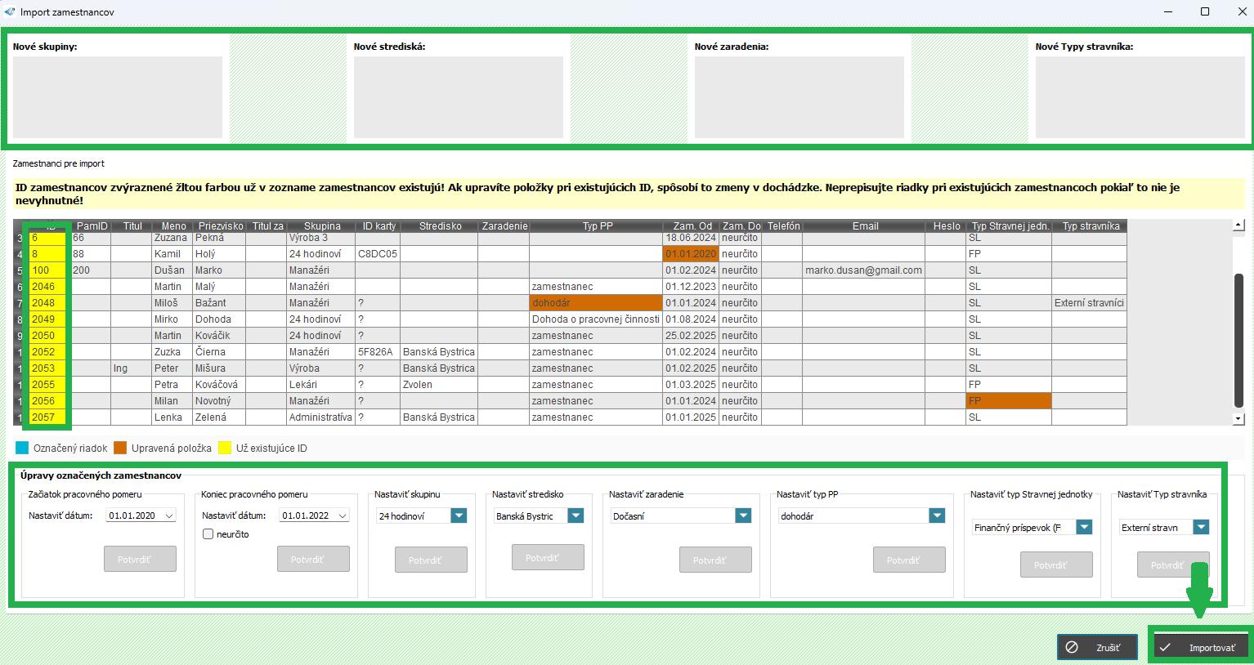Open the 'Nastaviť stredisko' dropdown showing 'Banská Bystric'
The image size is (1254, 665).
tap(576, 515)
